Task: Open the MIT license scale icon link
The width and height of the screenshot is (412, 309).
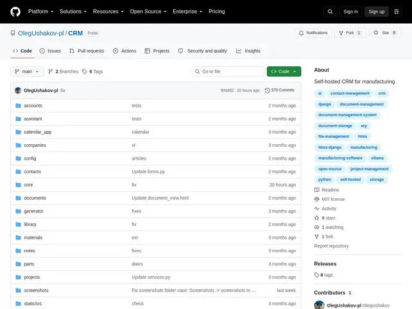Action: pos(317,200)
